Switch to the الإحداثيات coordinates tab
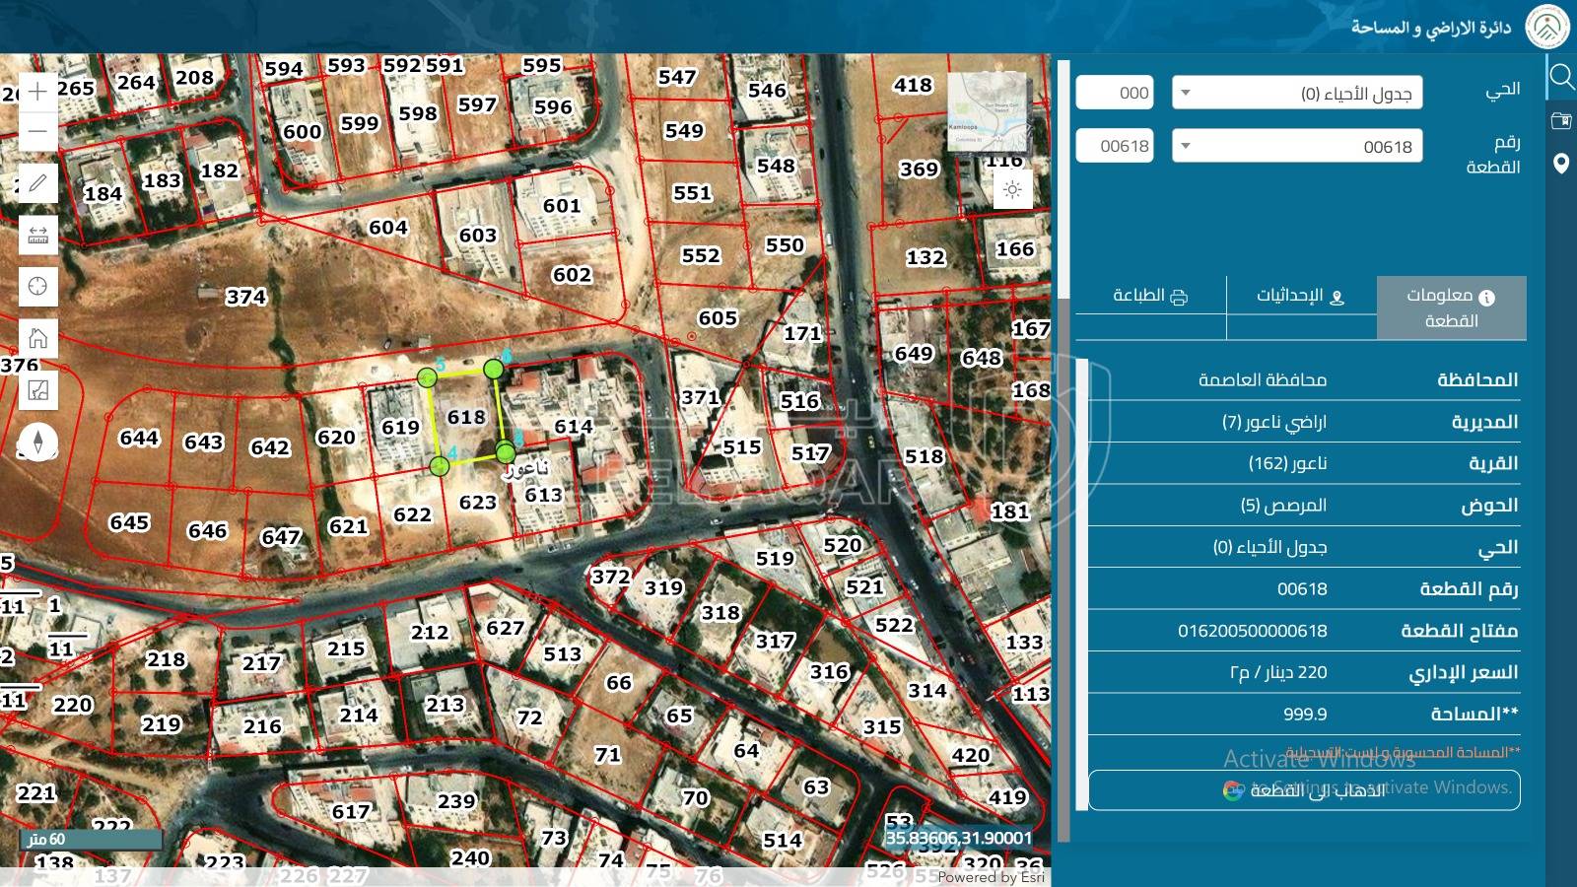Viewport: 1577px width, 887px height. pos(1300,296)
